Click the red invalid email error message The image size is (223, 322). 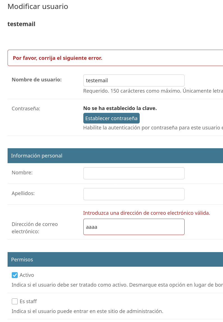pos(146,213)
